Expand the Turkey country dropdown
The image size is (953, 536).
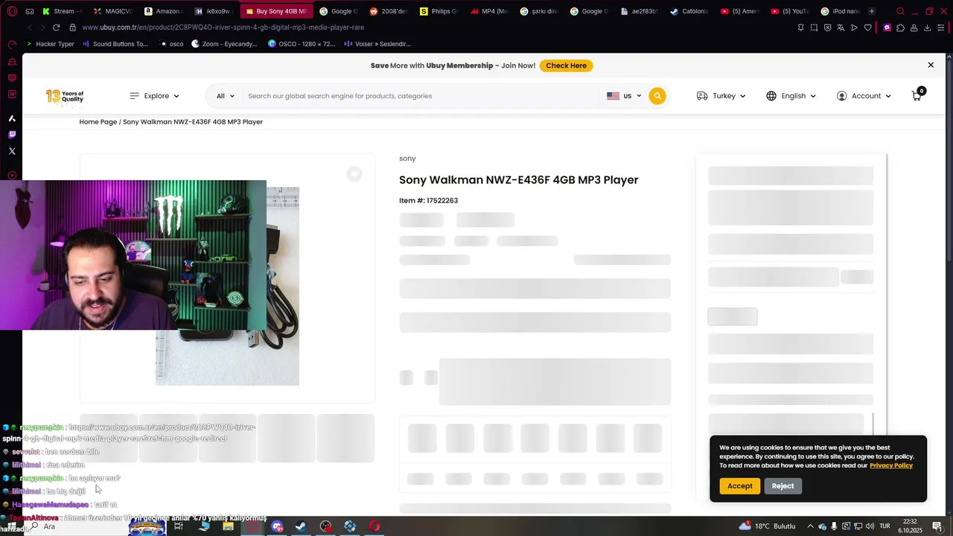click(721, 96)
